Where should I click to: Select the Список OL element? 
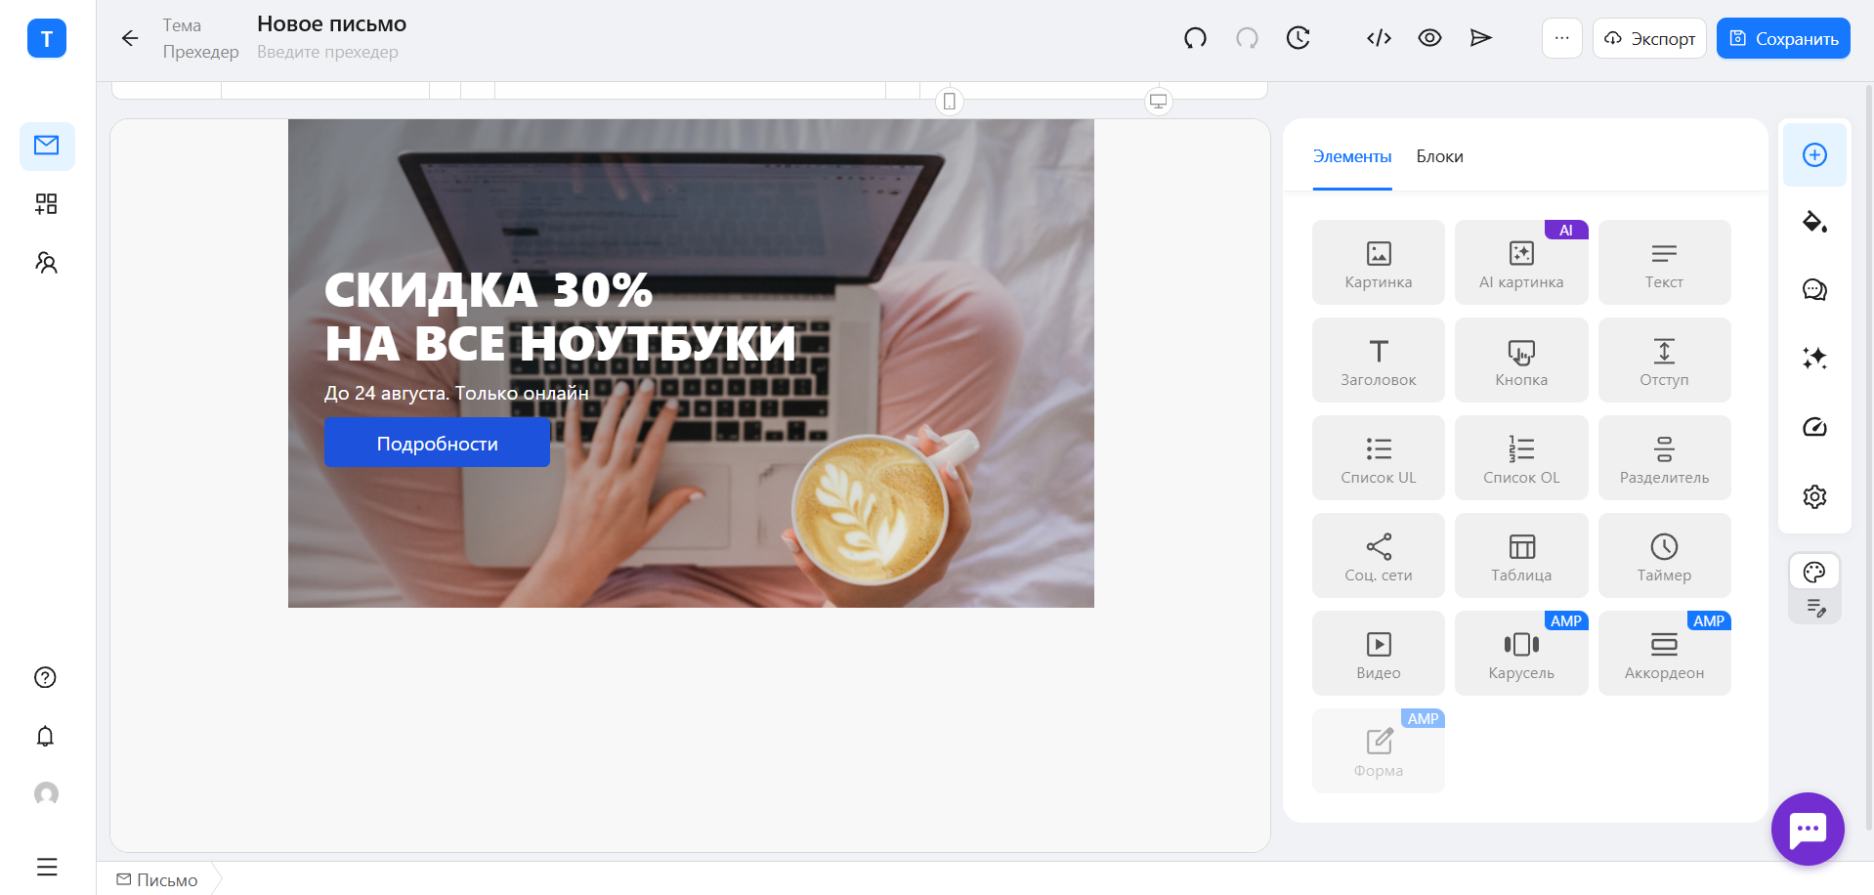coord(1520,457)
